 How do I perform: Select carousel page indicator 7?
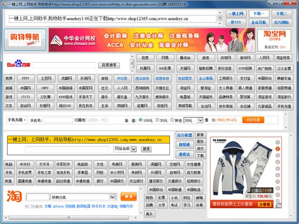tap(278, 182)
